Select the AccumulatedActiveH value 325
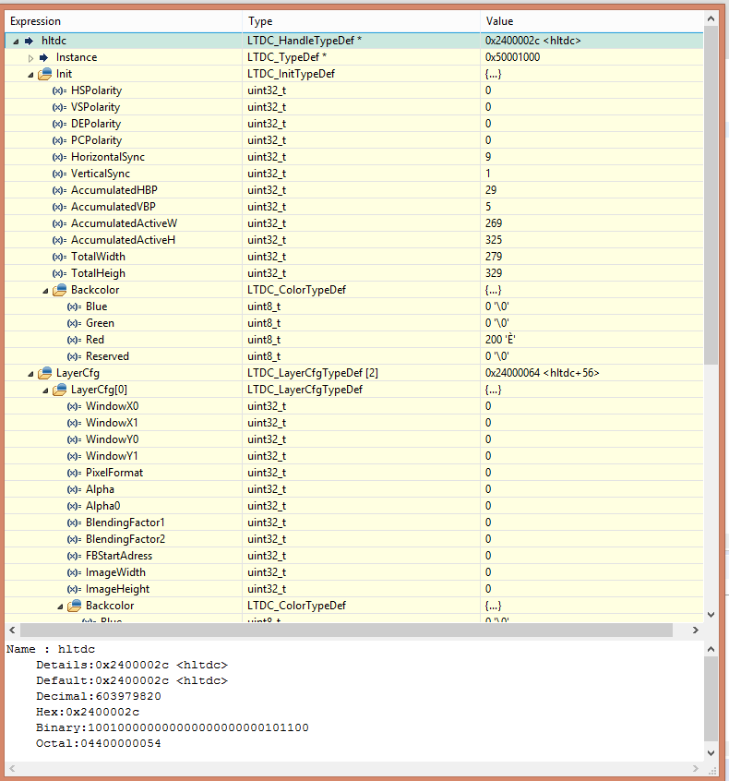 tap(494, 240)
